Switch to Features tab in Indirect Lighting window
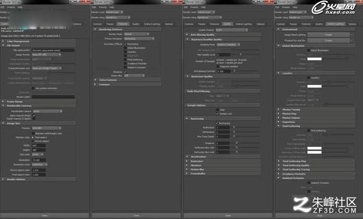Screen dimensions: 363x219 [x=306, y=24]
